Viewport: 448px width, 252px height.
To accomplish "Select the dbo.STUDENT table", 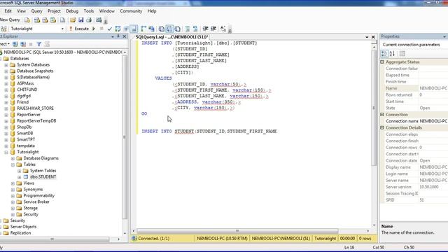I will [x=43, y=177].
